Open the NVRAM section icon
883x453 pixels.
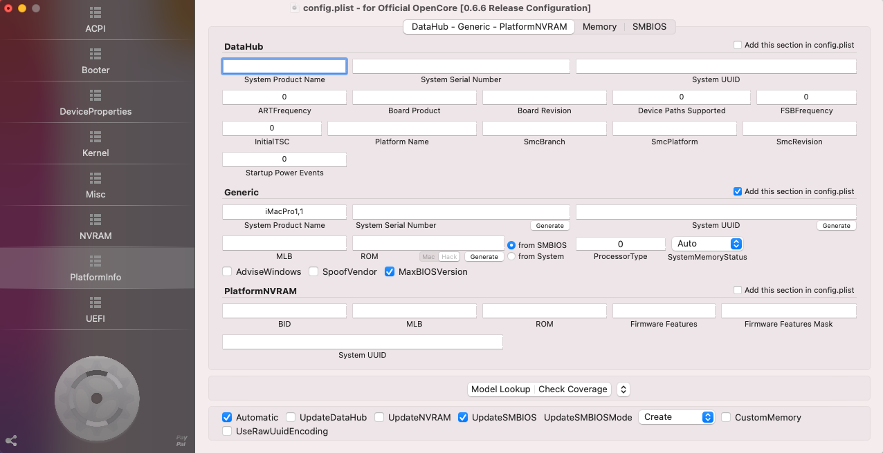pos(95,219)
